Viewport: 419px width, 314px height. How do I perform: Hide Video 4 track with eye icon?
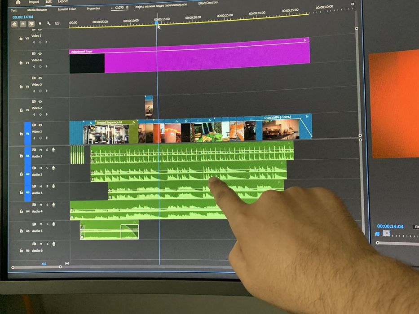click(40, 53)
